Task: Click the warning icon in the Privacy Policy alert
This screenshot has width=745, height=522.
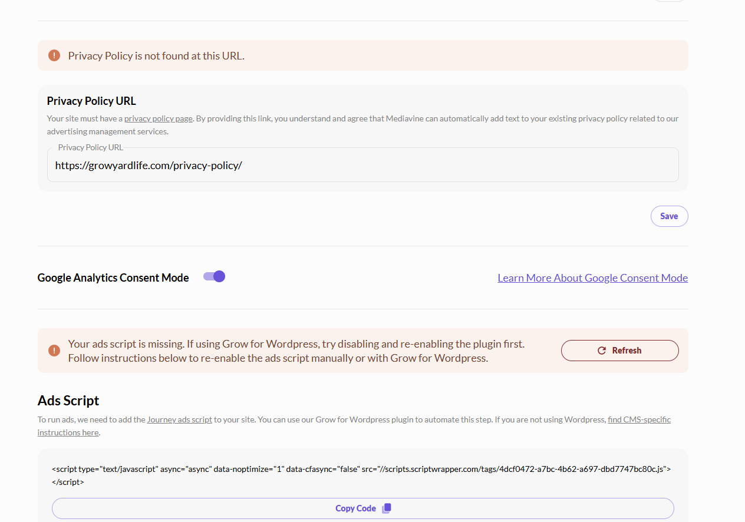Action: [54, 56]
